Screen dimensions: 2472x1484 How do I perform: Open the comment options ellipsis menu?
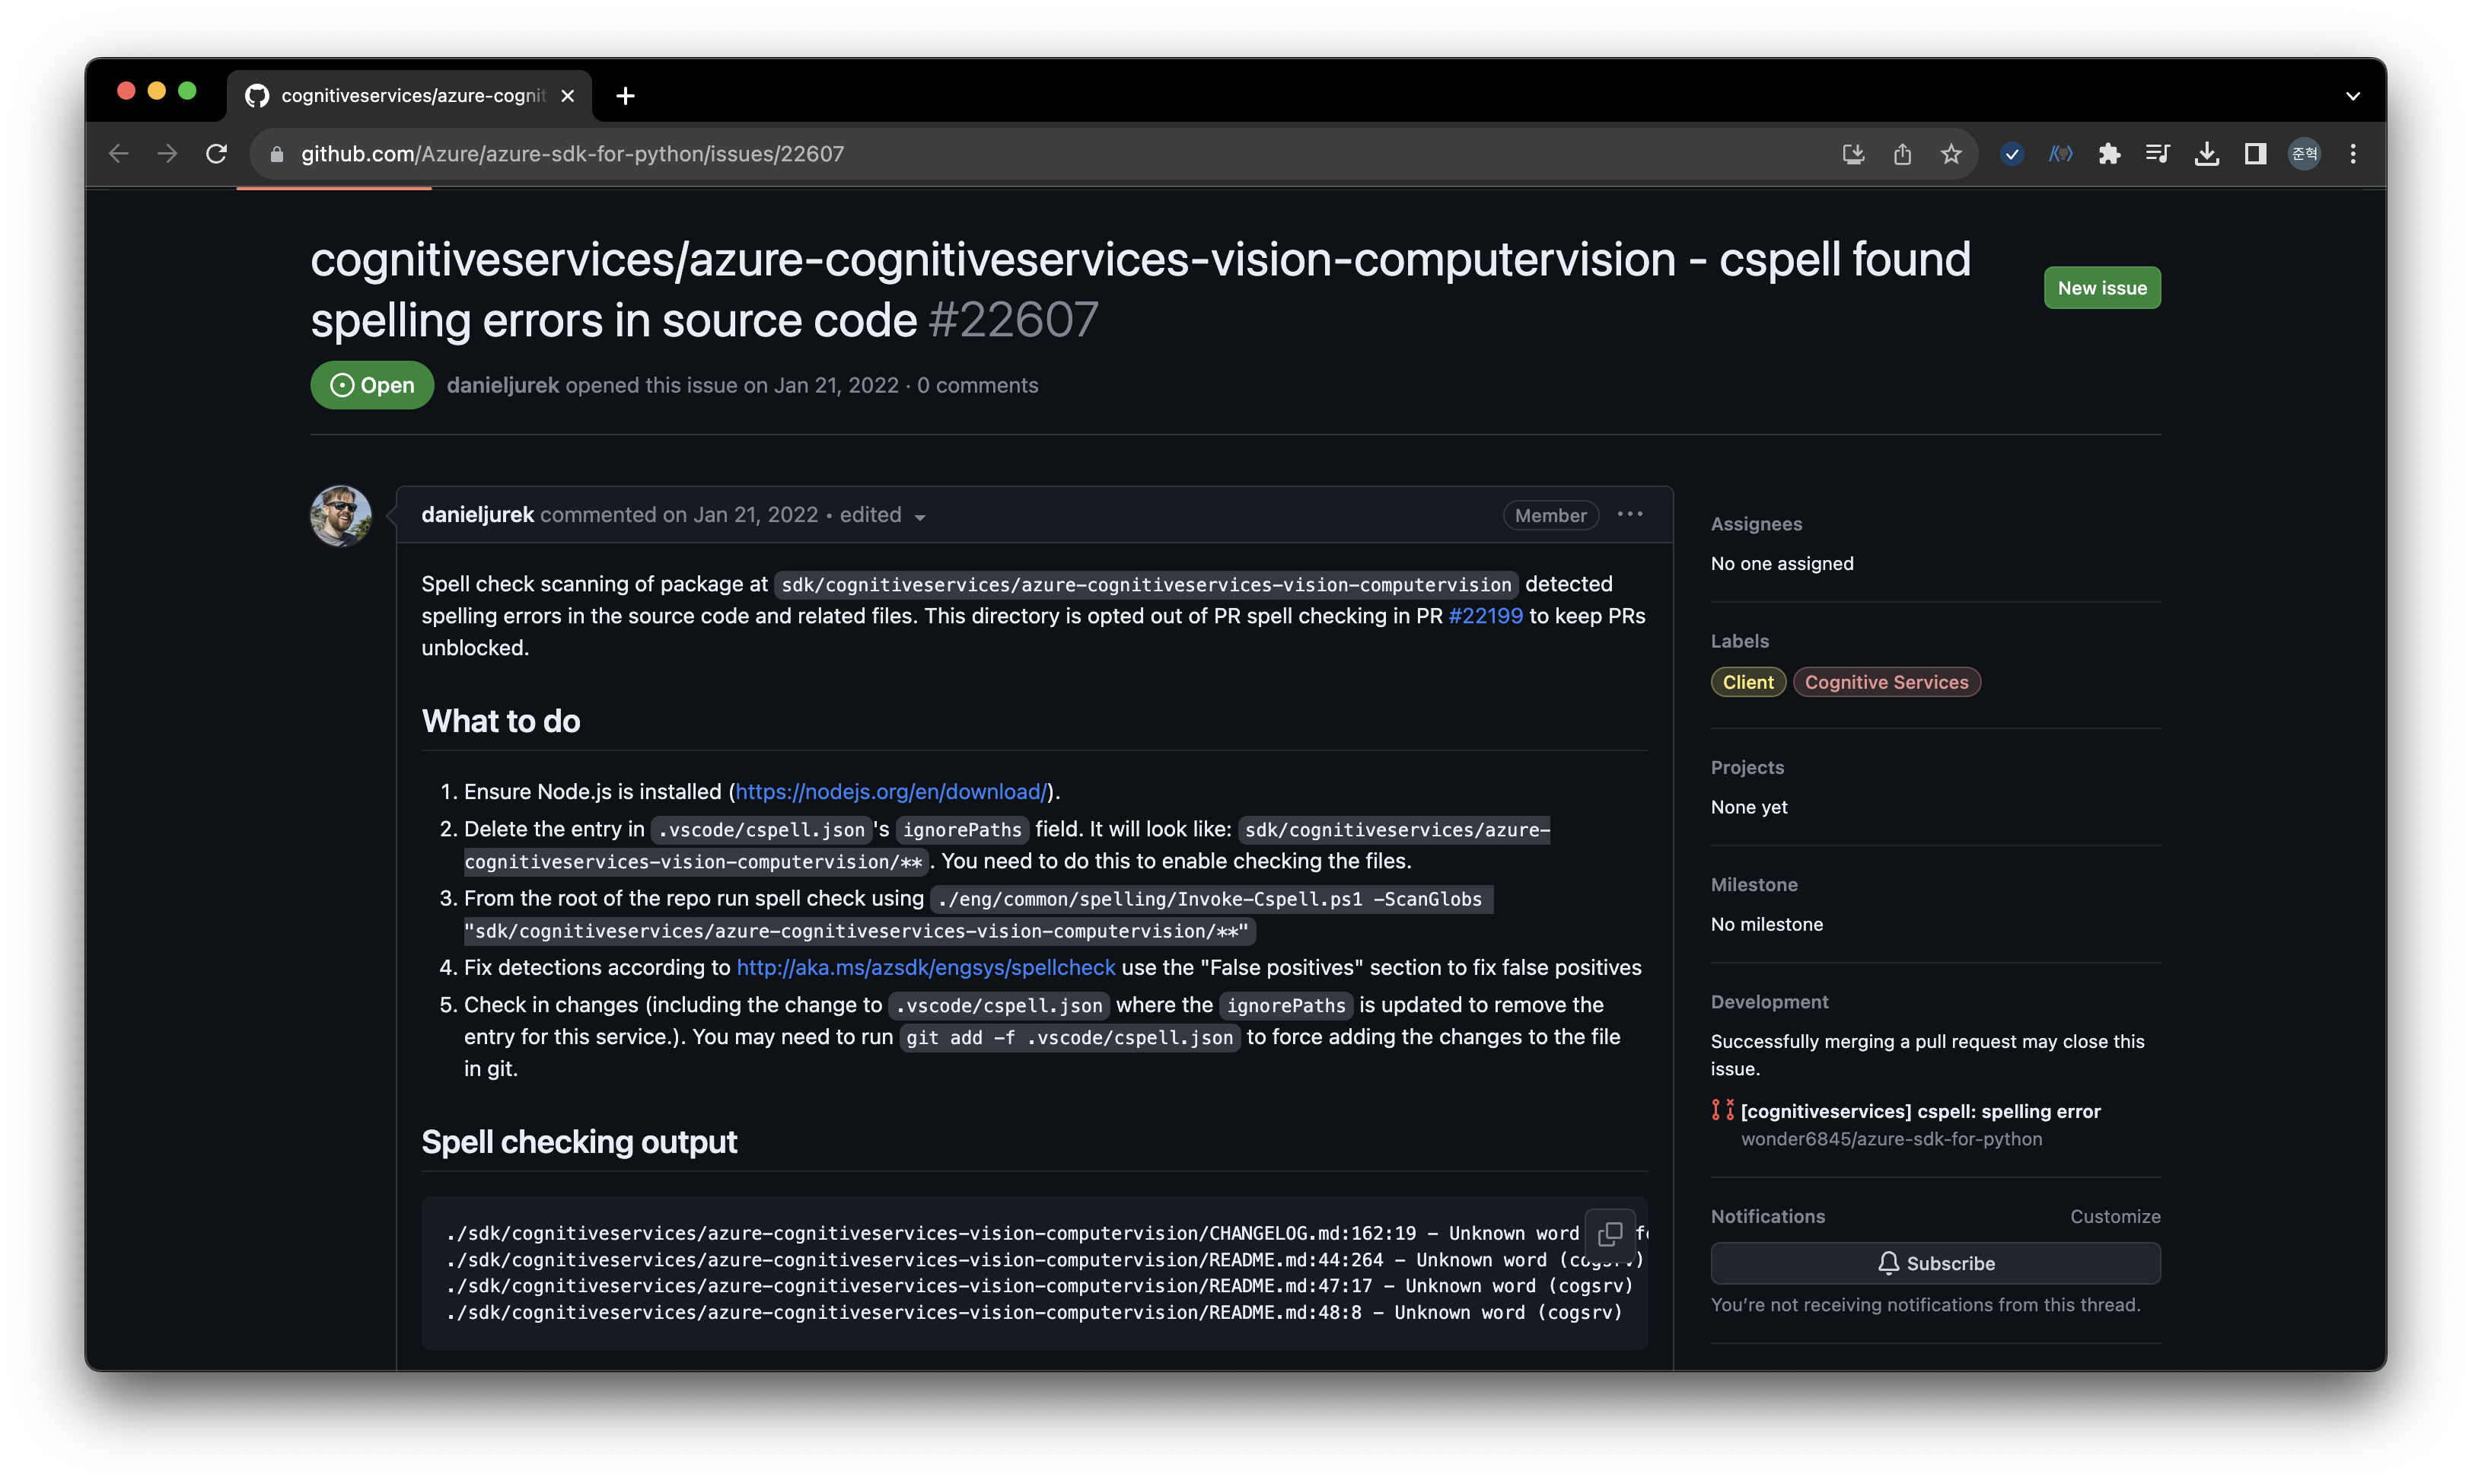pyautogui.click(x=1630, y=514)
